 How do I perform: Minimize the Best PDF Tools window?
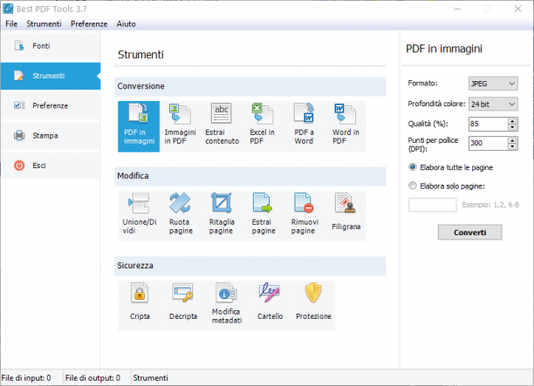[x=457, y=9]
